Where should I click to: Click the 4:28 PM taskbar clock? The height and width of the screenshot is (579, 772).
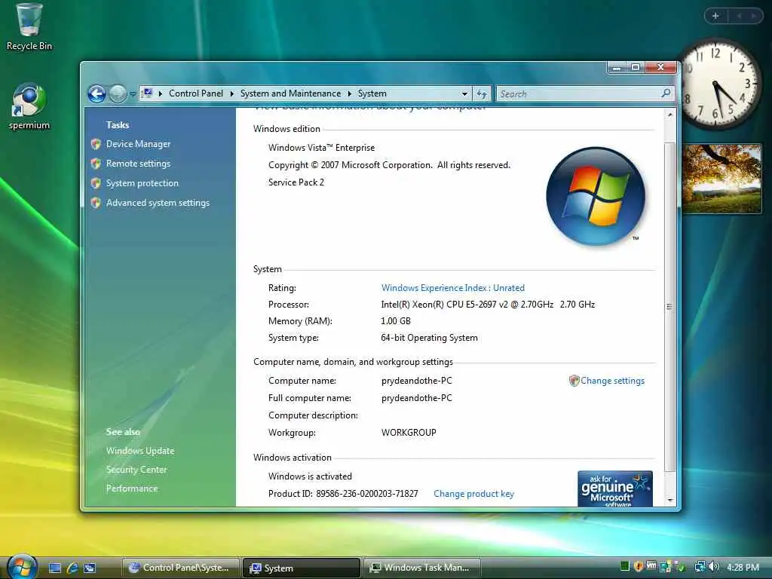point(743,567)
